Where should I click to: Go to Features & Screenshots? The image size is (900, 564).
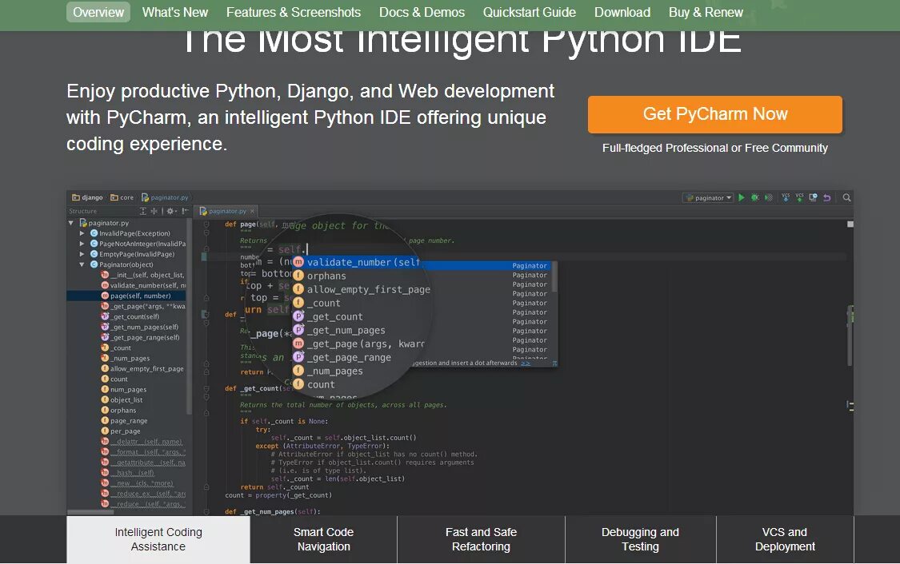click(294, 12)
